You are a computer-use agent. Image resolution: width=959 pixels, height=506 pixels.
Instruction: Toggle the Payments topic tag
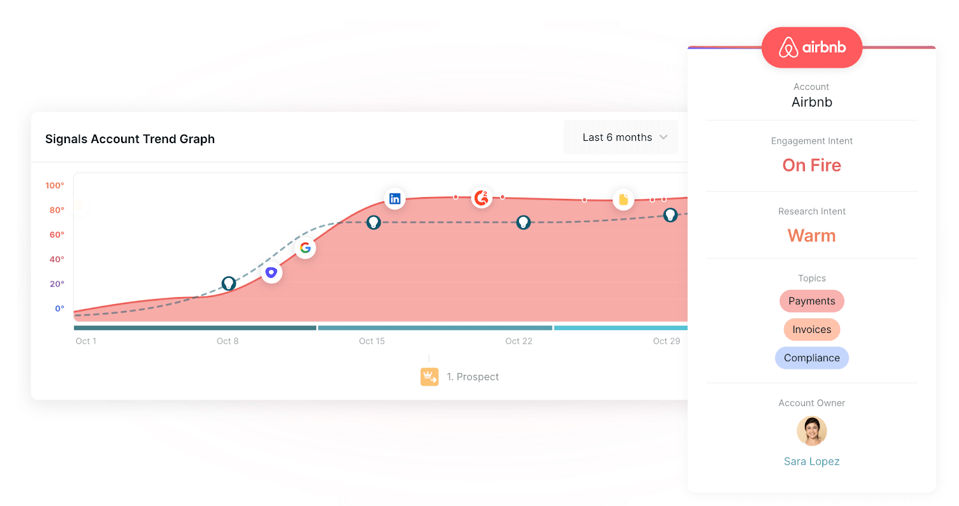coord(812,301)
